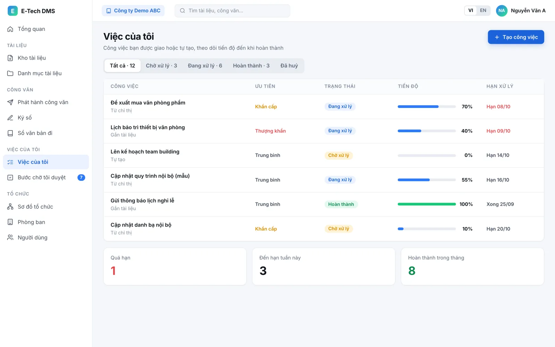This screenshot has width=555, height=347.
Task: Open Bước chờ tôi duyệt checkbox icon
Action: [10, 177]
